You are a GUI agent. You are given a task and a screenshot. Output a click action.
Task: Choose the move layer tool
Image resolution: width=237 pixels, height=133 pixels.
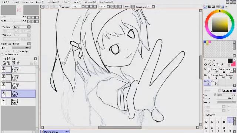click(x=206, y=65)
